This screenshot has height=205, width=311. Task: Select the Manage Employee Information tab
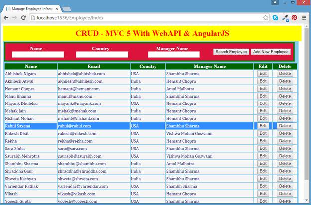(32, 9)
